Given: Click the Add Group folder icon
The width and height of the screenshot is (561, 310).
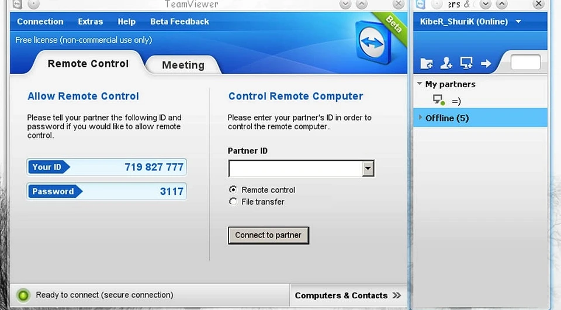Looking at the screenshot, I should point(427,63).
